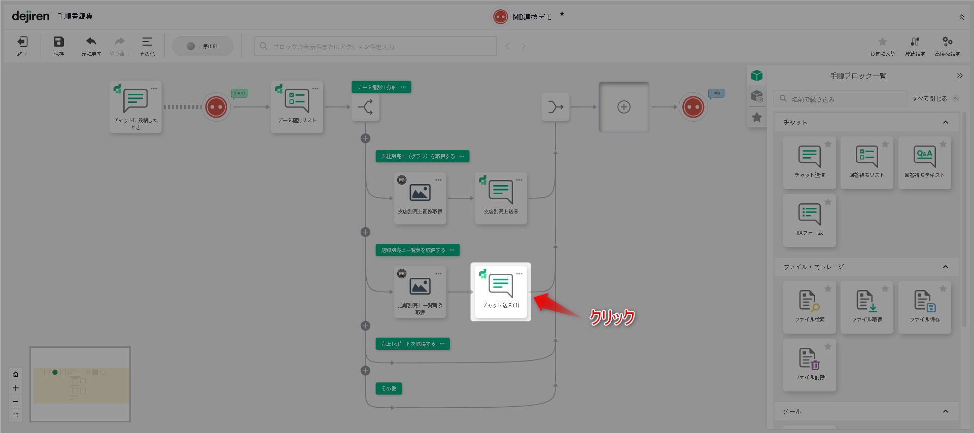Focus the block name search field
This screenshot has width=974, height=433.
coord(375,46)
